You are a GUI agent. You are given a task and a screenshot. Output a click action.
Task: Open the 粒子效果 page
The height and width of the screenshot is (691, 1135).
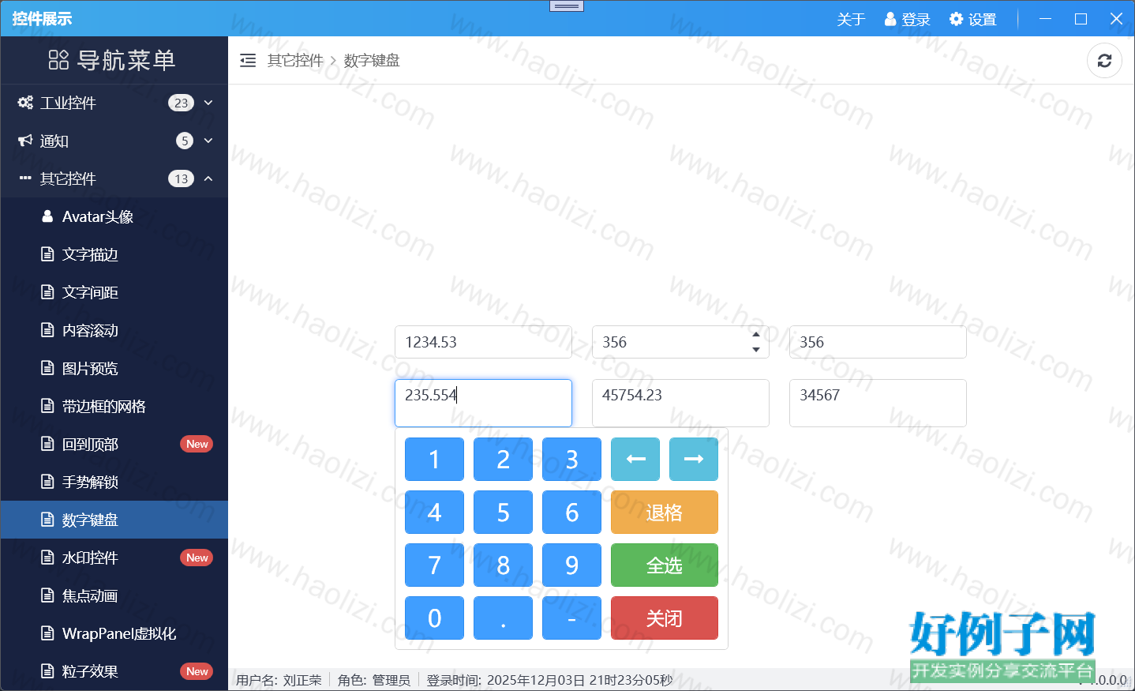114,671
